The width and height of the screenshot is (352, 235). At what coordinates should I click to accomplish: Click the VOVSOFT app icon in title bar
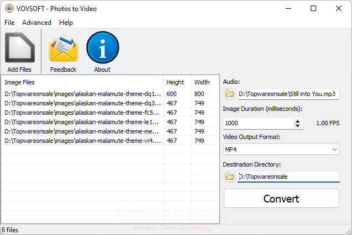pyautogui.click(x=9, y=8)
